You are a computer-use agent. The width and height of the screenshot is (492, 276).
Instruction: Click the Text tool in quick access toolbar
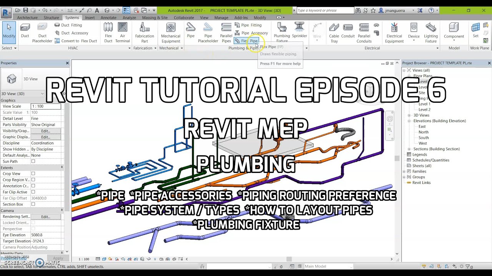[x=97, y=10]
